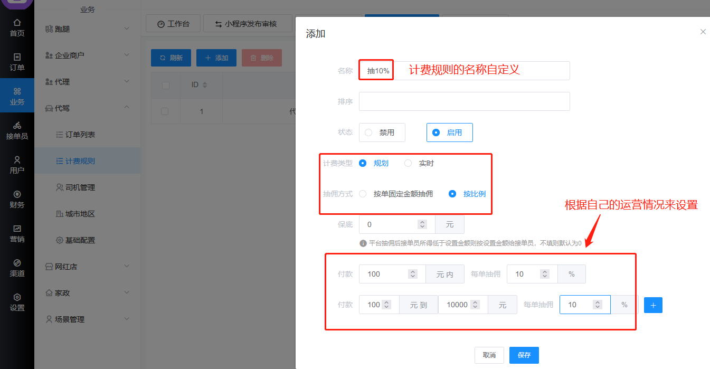The height and width of the screenshot is (369, 710).
Task: Open 司机管理 menu item
Action: tap(80, 187)
